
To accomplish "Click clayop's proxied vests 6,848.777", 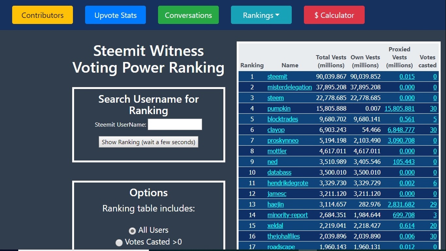I will [401, 130].
